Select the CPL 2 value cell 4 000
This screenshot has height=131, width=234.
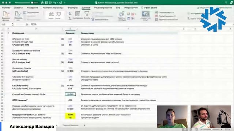click(x=70, y=62)
